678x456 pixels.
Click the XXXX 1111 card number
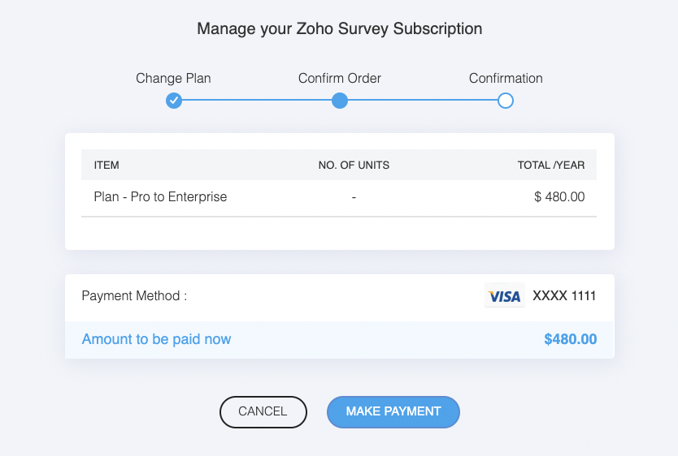564,296
